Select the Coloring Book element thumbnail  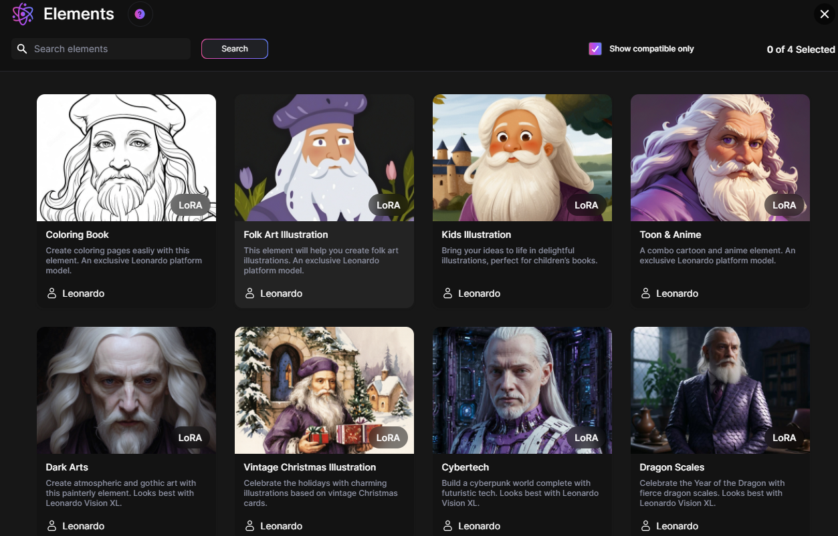pyautogui.click(x=126, y=158)
